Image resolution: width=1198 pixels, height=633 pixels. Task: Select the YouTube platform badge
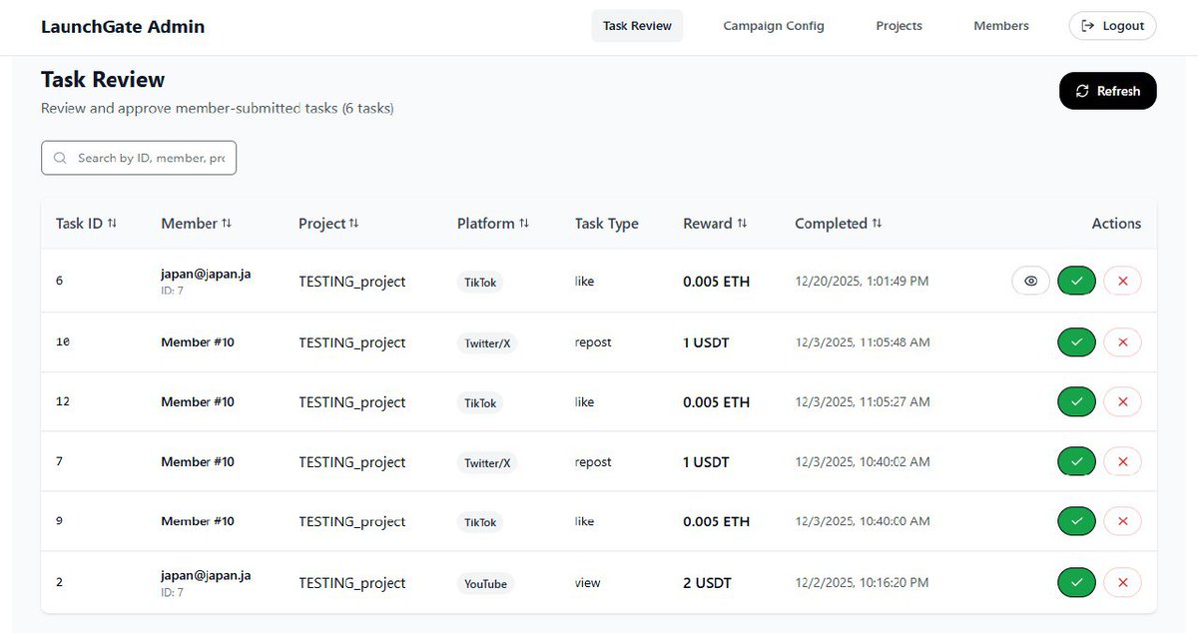pos(485,584)
